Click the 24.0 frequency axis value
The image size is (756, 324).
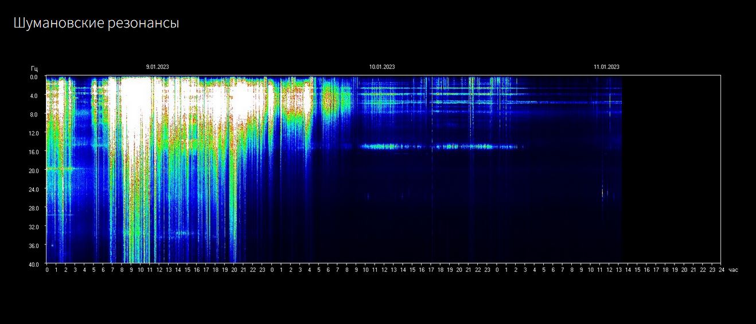point(33,189)
